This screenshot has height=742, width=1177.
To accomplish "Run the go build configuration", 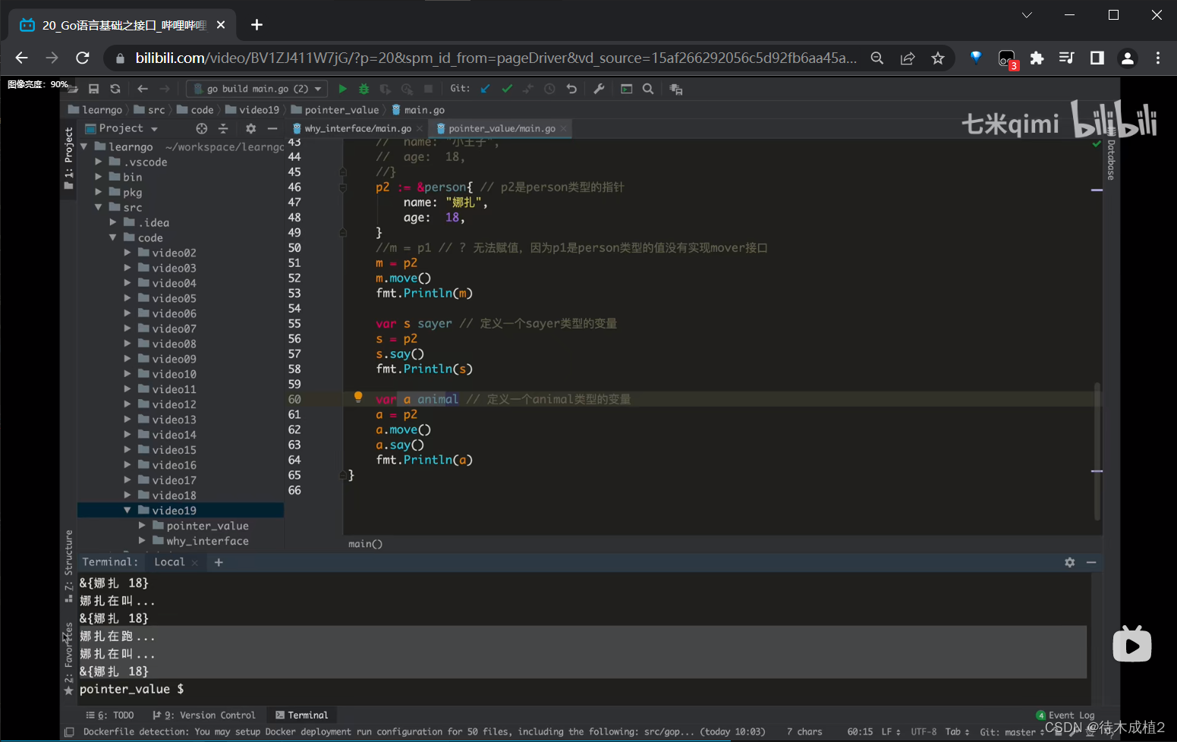I will coord(342,89).
